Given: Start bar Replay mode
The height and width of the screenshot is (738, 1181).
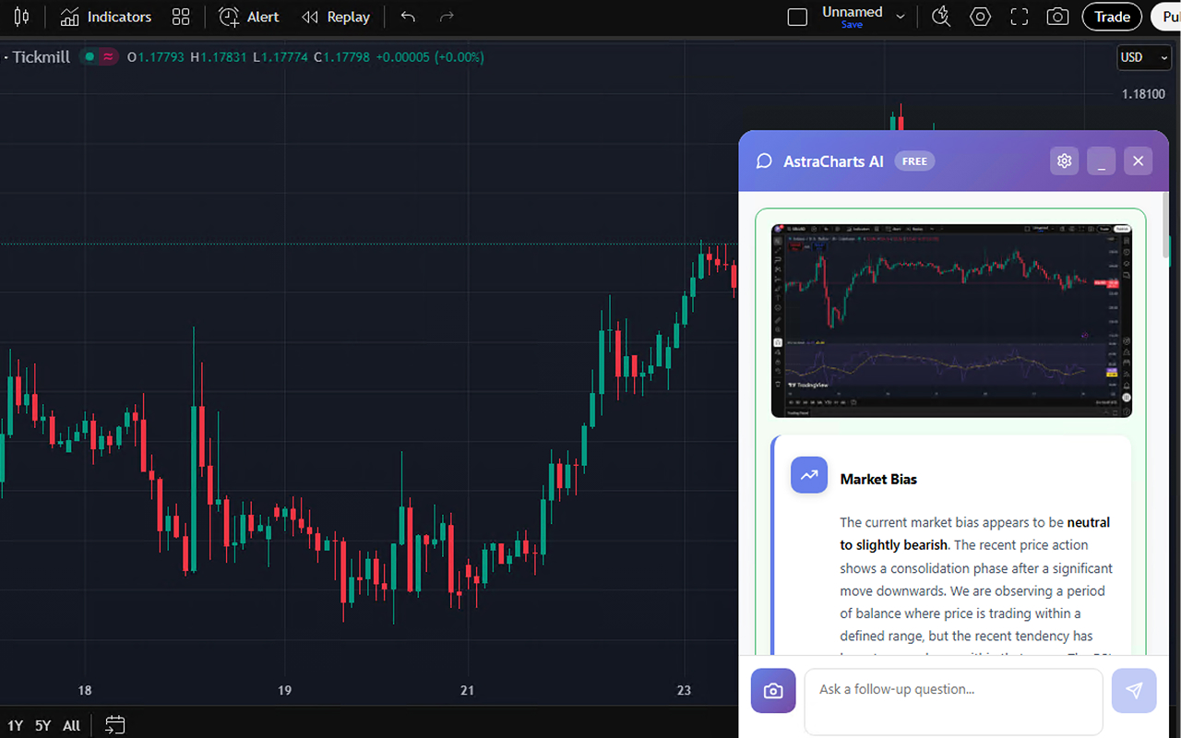Looking at the screenshot, I should click(336, 17).
